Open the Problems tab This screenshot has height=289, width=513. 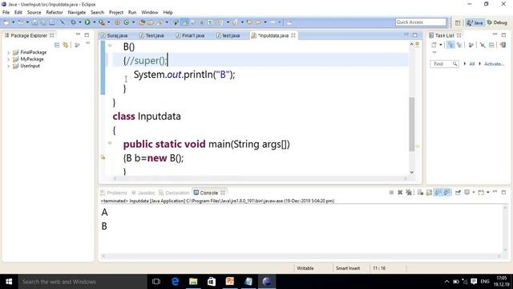click(x=114, y=193)
